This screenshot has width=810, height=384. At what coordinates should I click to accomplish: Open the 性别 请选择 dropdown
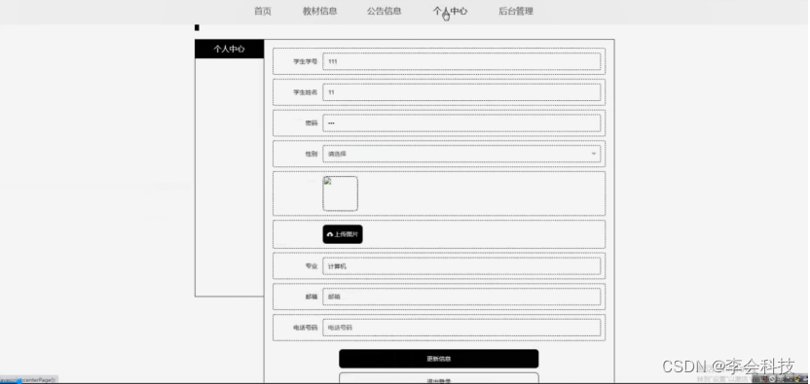pyautogui.click(x=461, y=154)
